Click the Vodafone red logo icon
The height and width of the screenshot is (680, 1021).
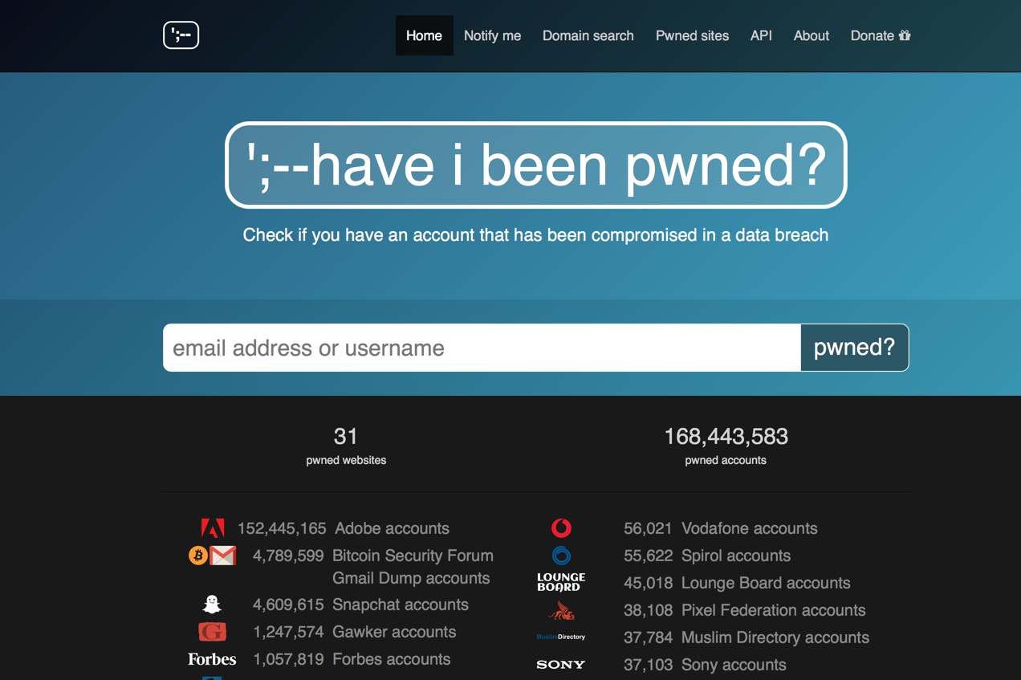[x=561, y=528]
